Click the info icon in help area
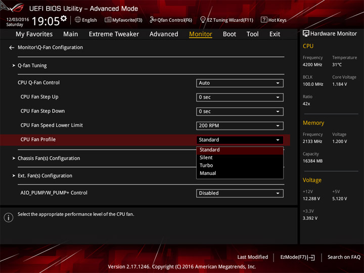 pyautogui.click(x=9, y=217)
